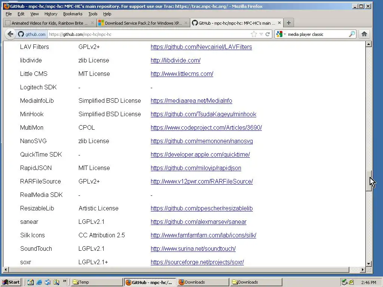Switch to Download Service Pack 2 tab
383x287 pixels.
[x=143, y=23]
